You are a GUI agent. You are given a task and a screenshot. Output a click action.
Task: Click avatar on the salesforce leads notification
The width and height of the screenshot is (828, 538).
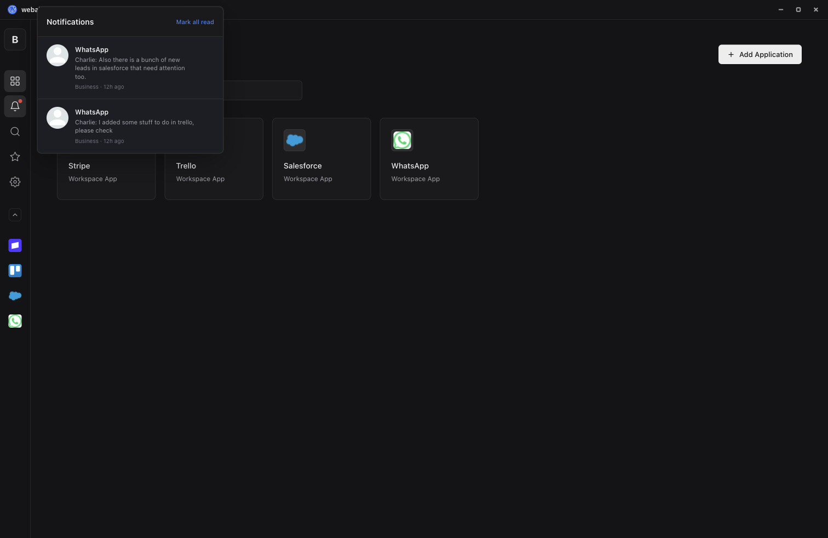coord(58,55)
